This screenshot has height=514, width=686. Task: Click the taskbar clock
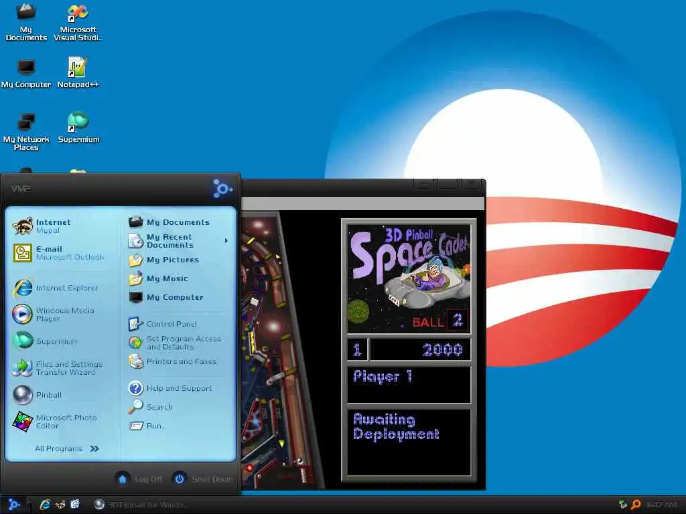coord(661,505)
